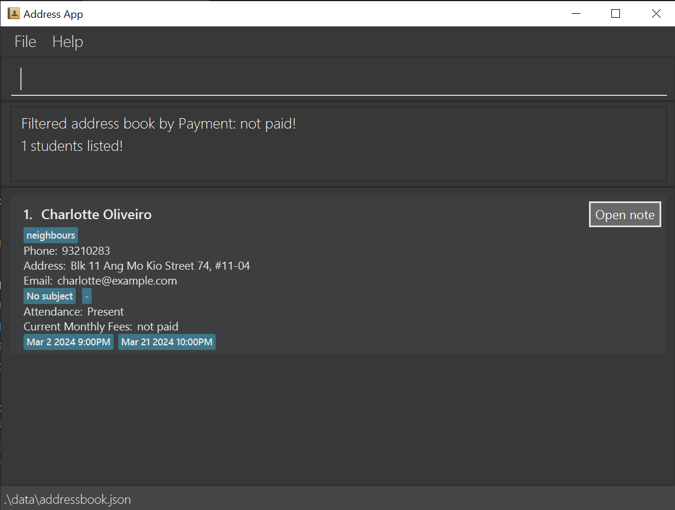
Task: Click the '1 students listed!' text
Action: pos(72,146)
